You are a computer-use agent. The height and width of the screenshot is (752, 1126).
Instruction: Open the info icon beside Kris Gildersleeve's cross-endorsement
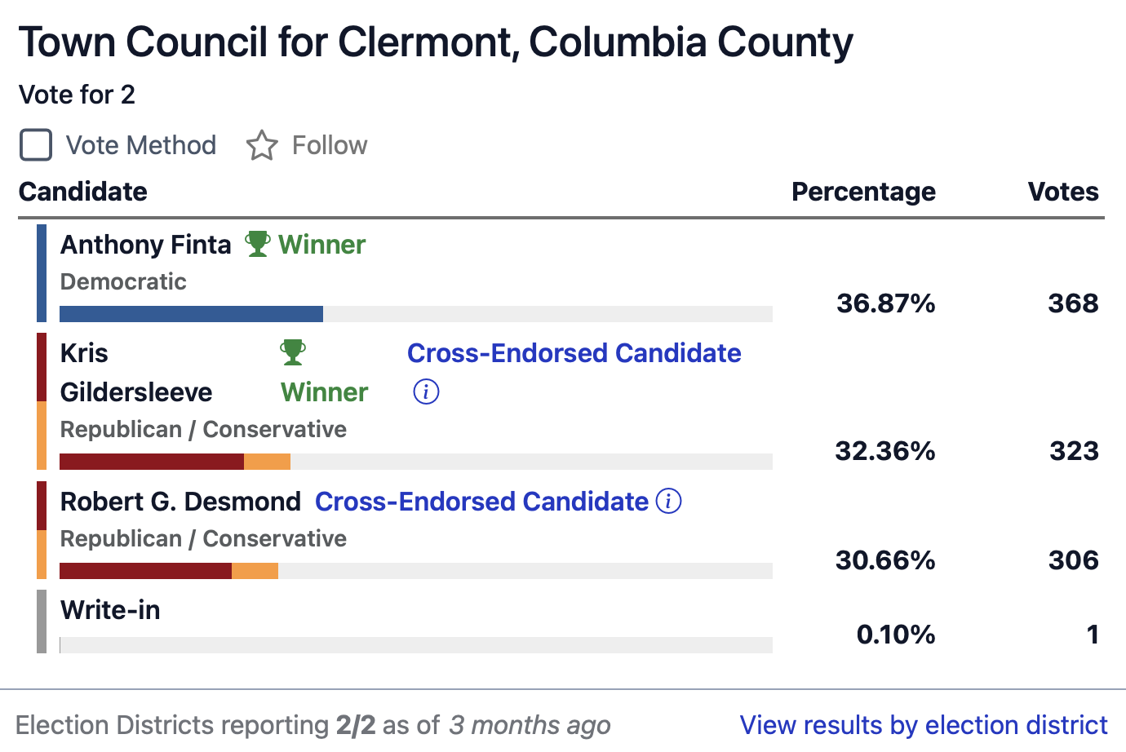425,391
